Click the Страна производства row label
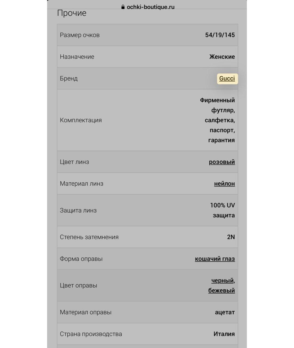The image size is (294, 348). pos(91,334)
